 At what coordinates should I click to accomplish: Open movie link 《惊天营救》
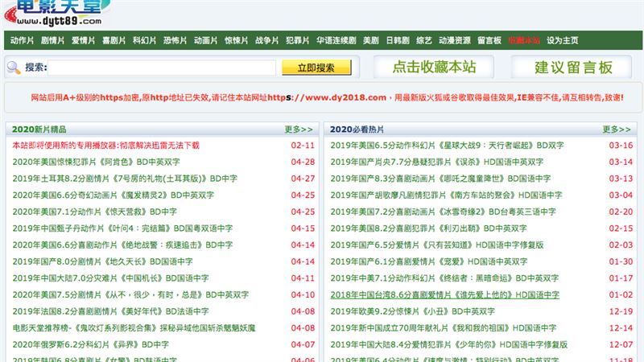pos(94,212)
